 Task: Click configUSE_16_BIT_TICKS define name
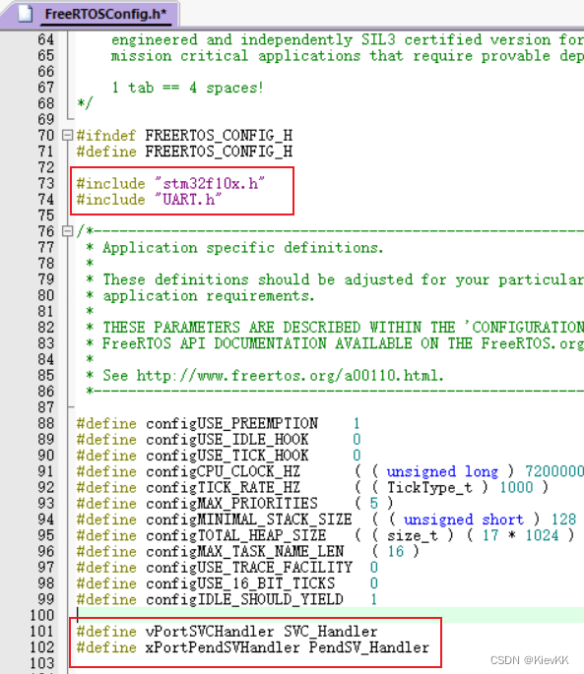tap(240, 583)
